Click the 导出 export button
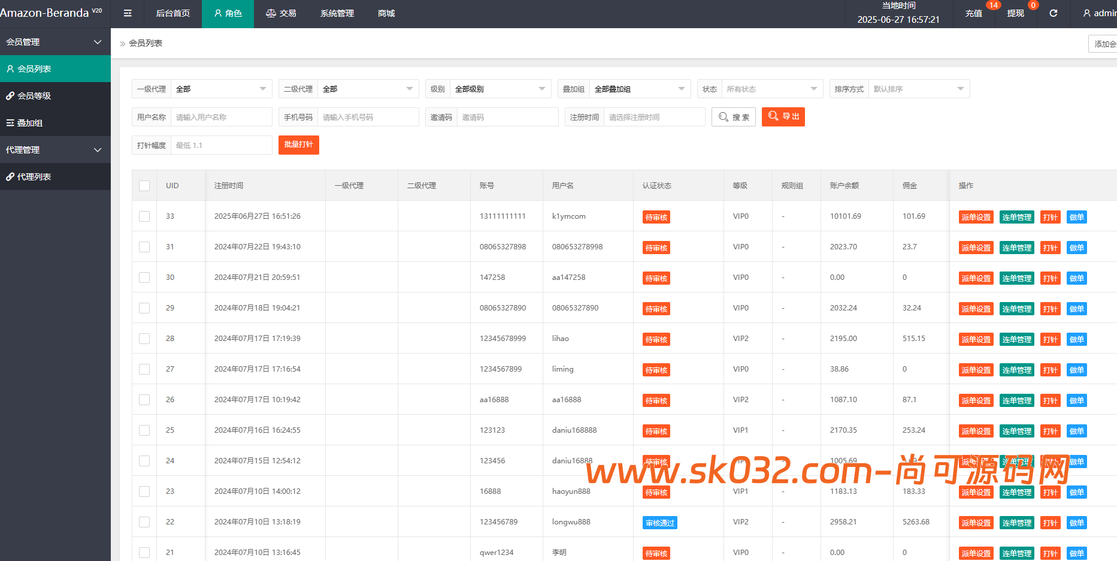 point(783,117)
